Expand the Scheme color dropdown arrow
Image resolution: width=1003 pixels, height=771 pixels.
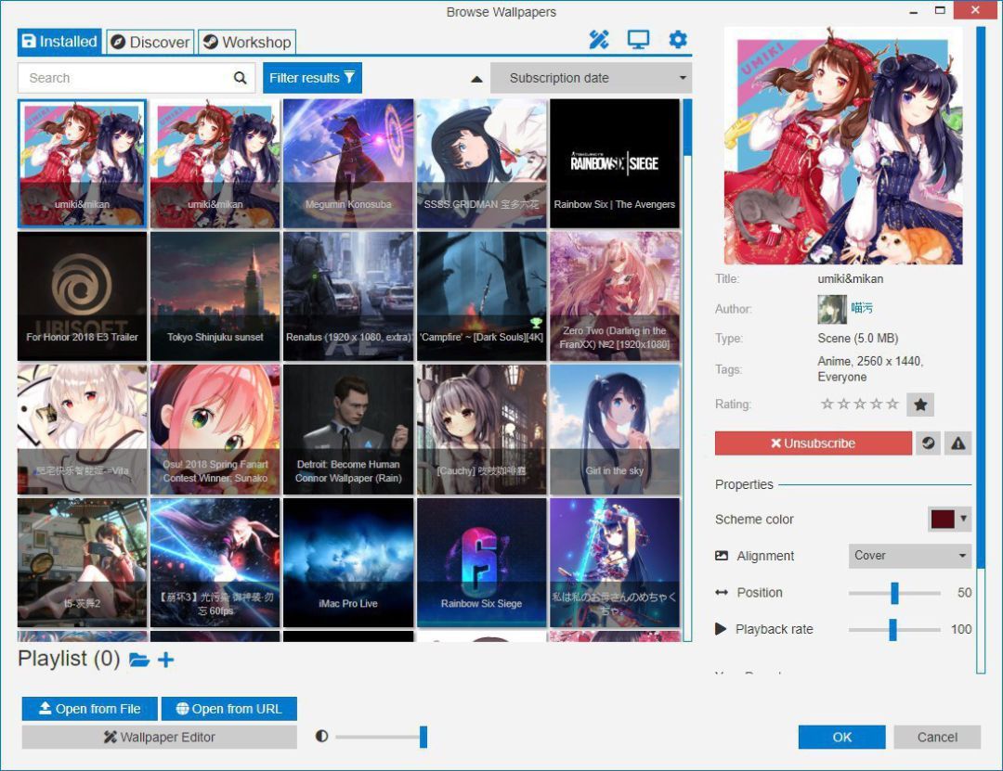963,519
